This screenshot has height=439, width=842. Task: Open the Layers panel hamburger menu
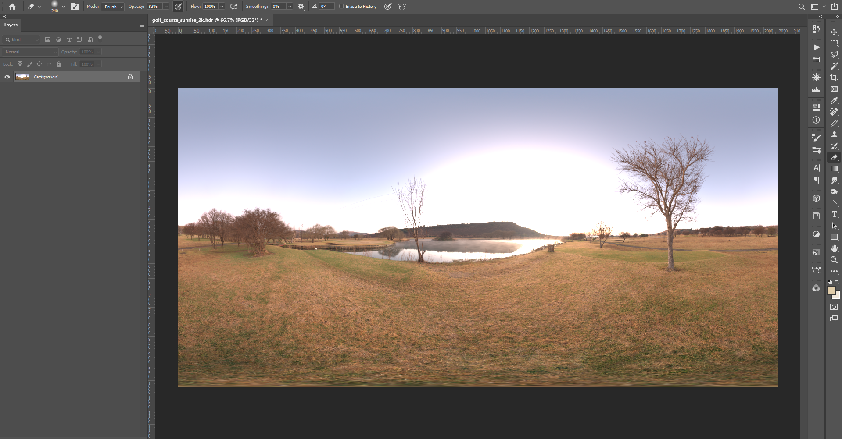tap(142, 25)
